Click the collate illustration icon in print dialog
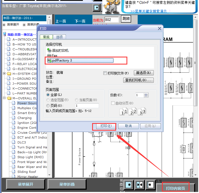 click(x=133, y=111)
